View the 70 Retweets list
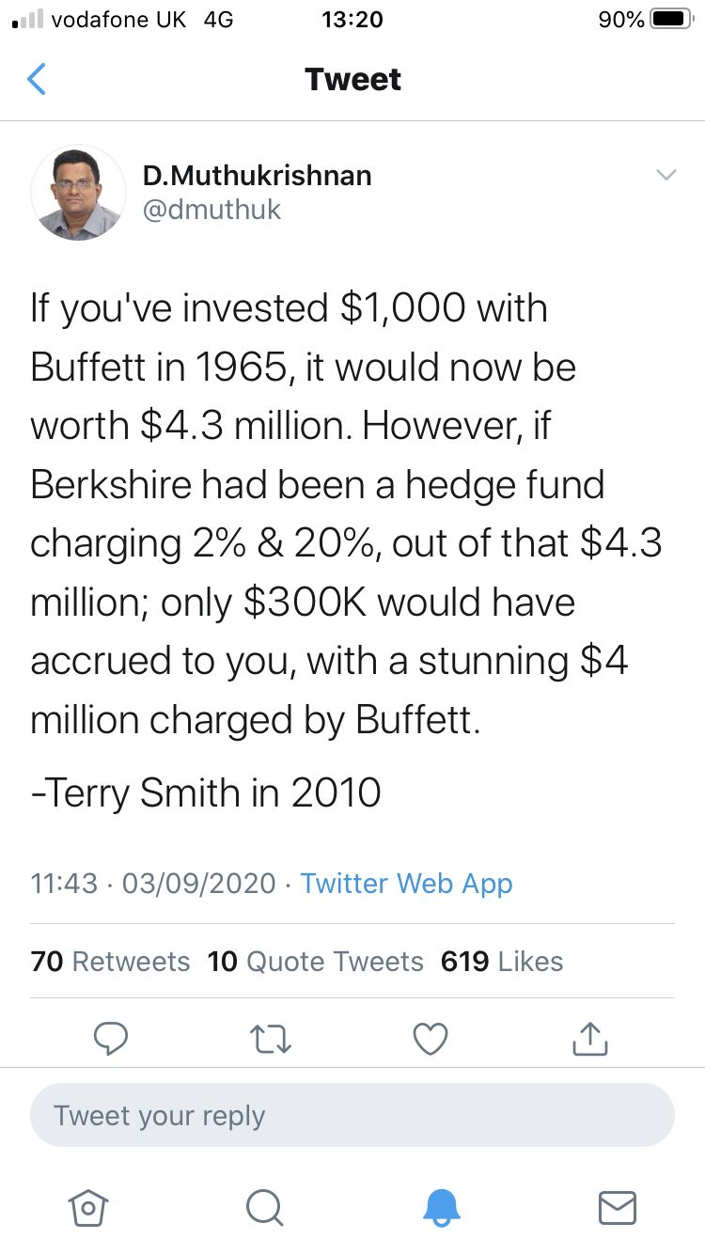The image size is (705, 1254). click(110, 962)
